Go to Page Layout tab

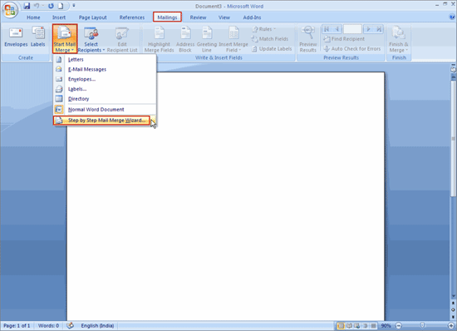pyautogui.click(x=93, y=17)
